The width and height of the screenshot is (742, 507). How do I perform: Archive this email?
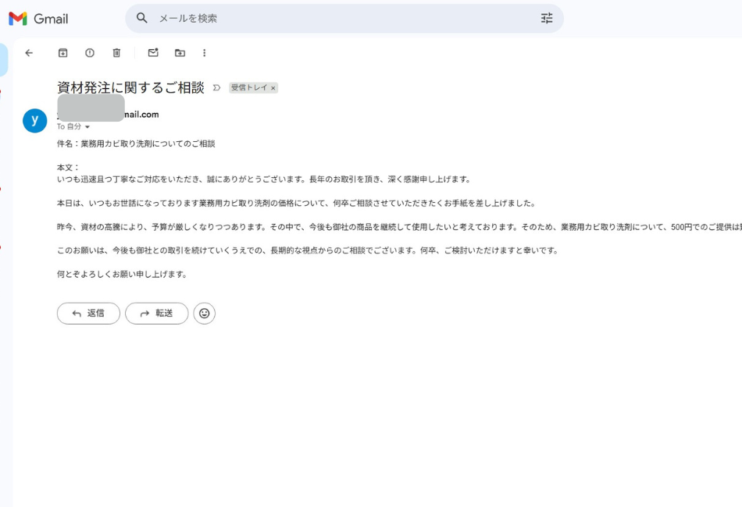[x=63, y=53]
